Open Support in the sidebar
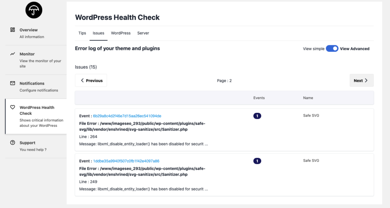This screenshot has width=390, height=208. click(x=36, y=146)
